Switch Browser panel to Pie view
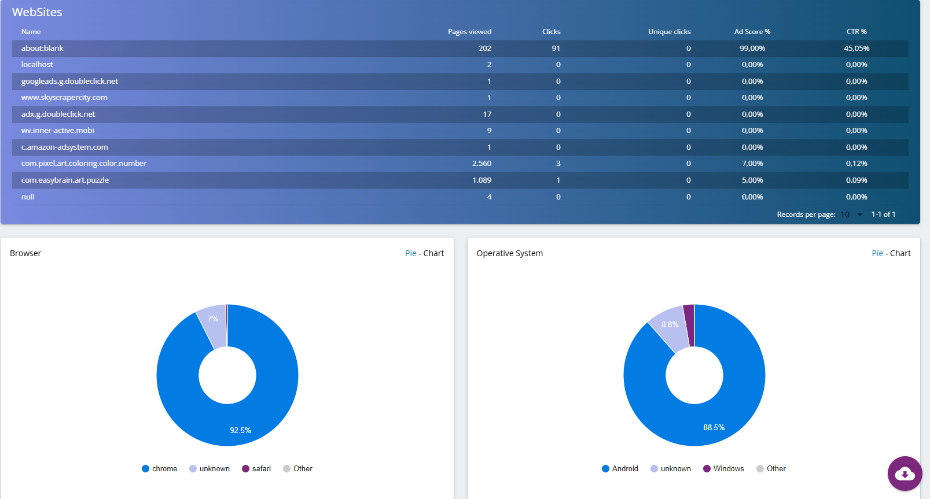 point(410,253)
